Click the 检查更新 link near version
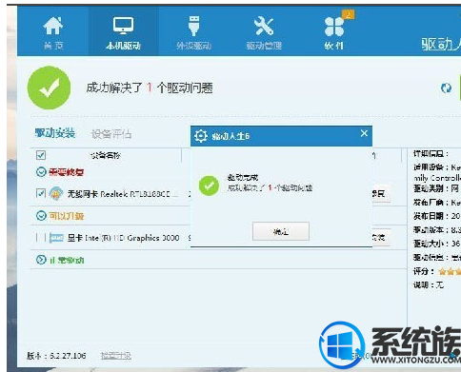This screenshot has height=372, width=461. pos(116,356)
